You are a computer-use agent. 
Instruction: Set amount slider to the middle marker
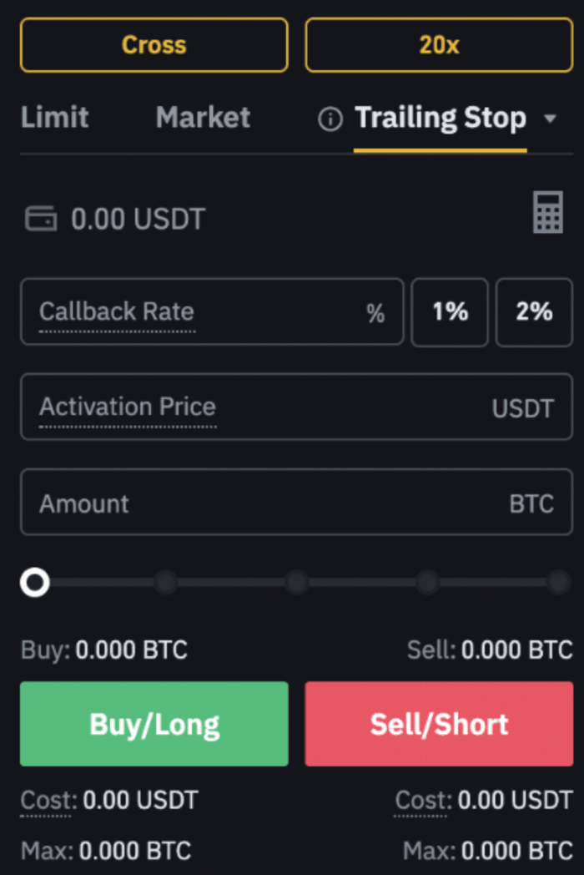tap(296, 583)
